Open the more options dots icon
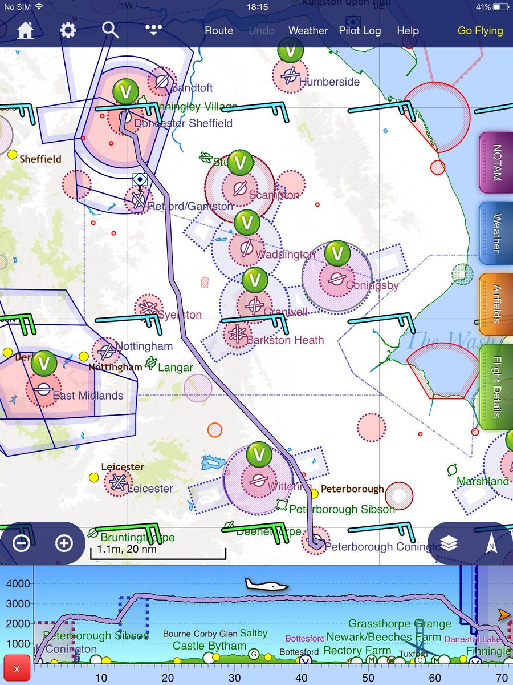513x685 pixels. point(153,30)
